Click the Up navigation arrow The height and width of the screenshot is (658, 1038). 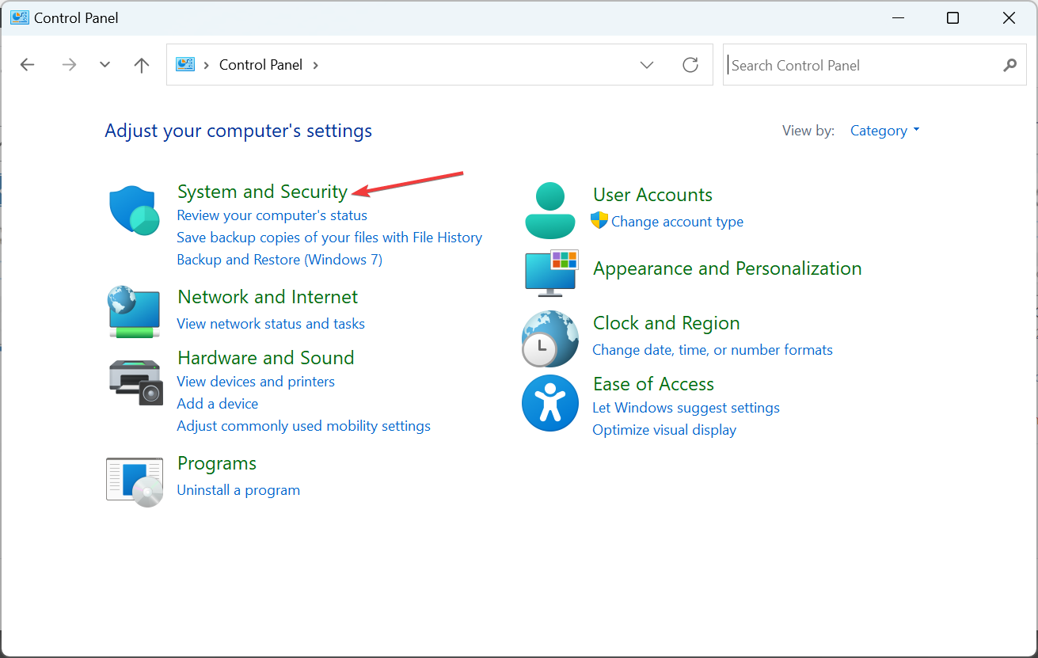click(141, 64)
